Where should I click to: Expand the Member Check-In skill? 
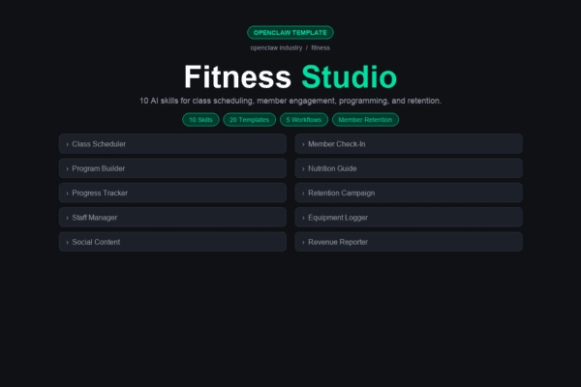pyautogui.click(x=409, y=144)
